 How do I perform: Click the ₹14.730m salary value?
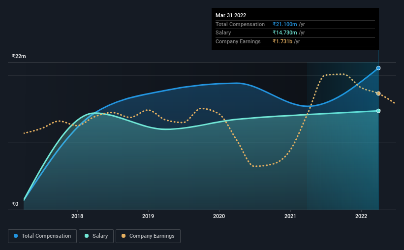285,33
